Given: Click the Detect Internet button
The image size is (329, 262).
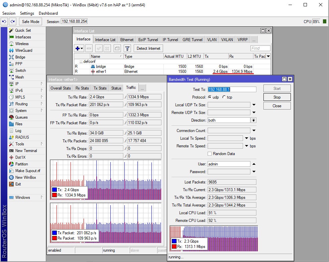Looking at the screenshot, I should tap(148, 48).
